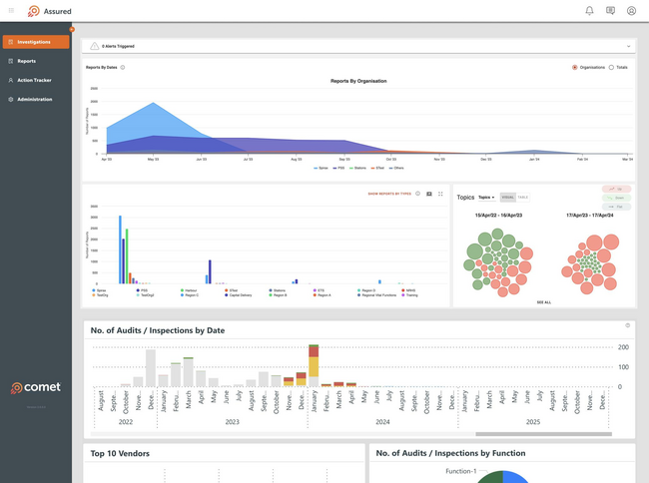649x483 pixels.
Task: Click the Reports sidebar icon
Action: [11, 61]
